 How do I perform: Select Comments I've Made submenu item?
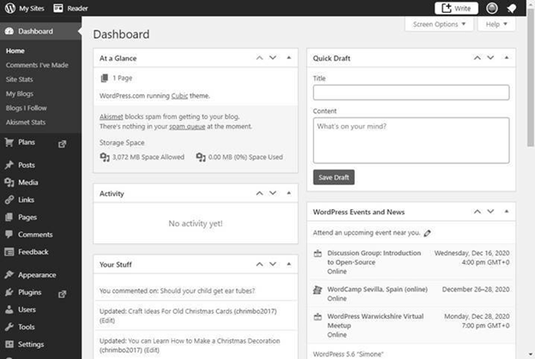click(x=37, y=65)
